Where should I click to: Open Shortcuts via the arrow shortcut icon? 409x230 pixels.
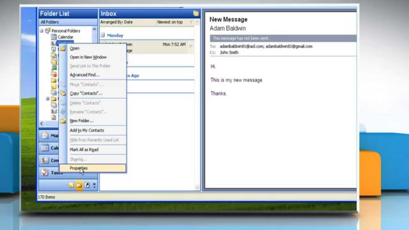87,185
